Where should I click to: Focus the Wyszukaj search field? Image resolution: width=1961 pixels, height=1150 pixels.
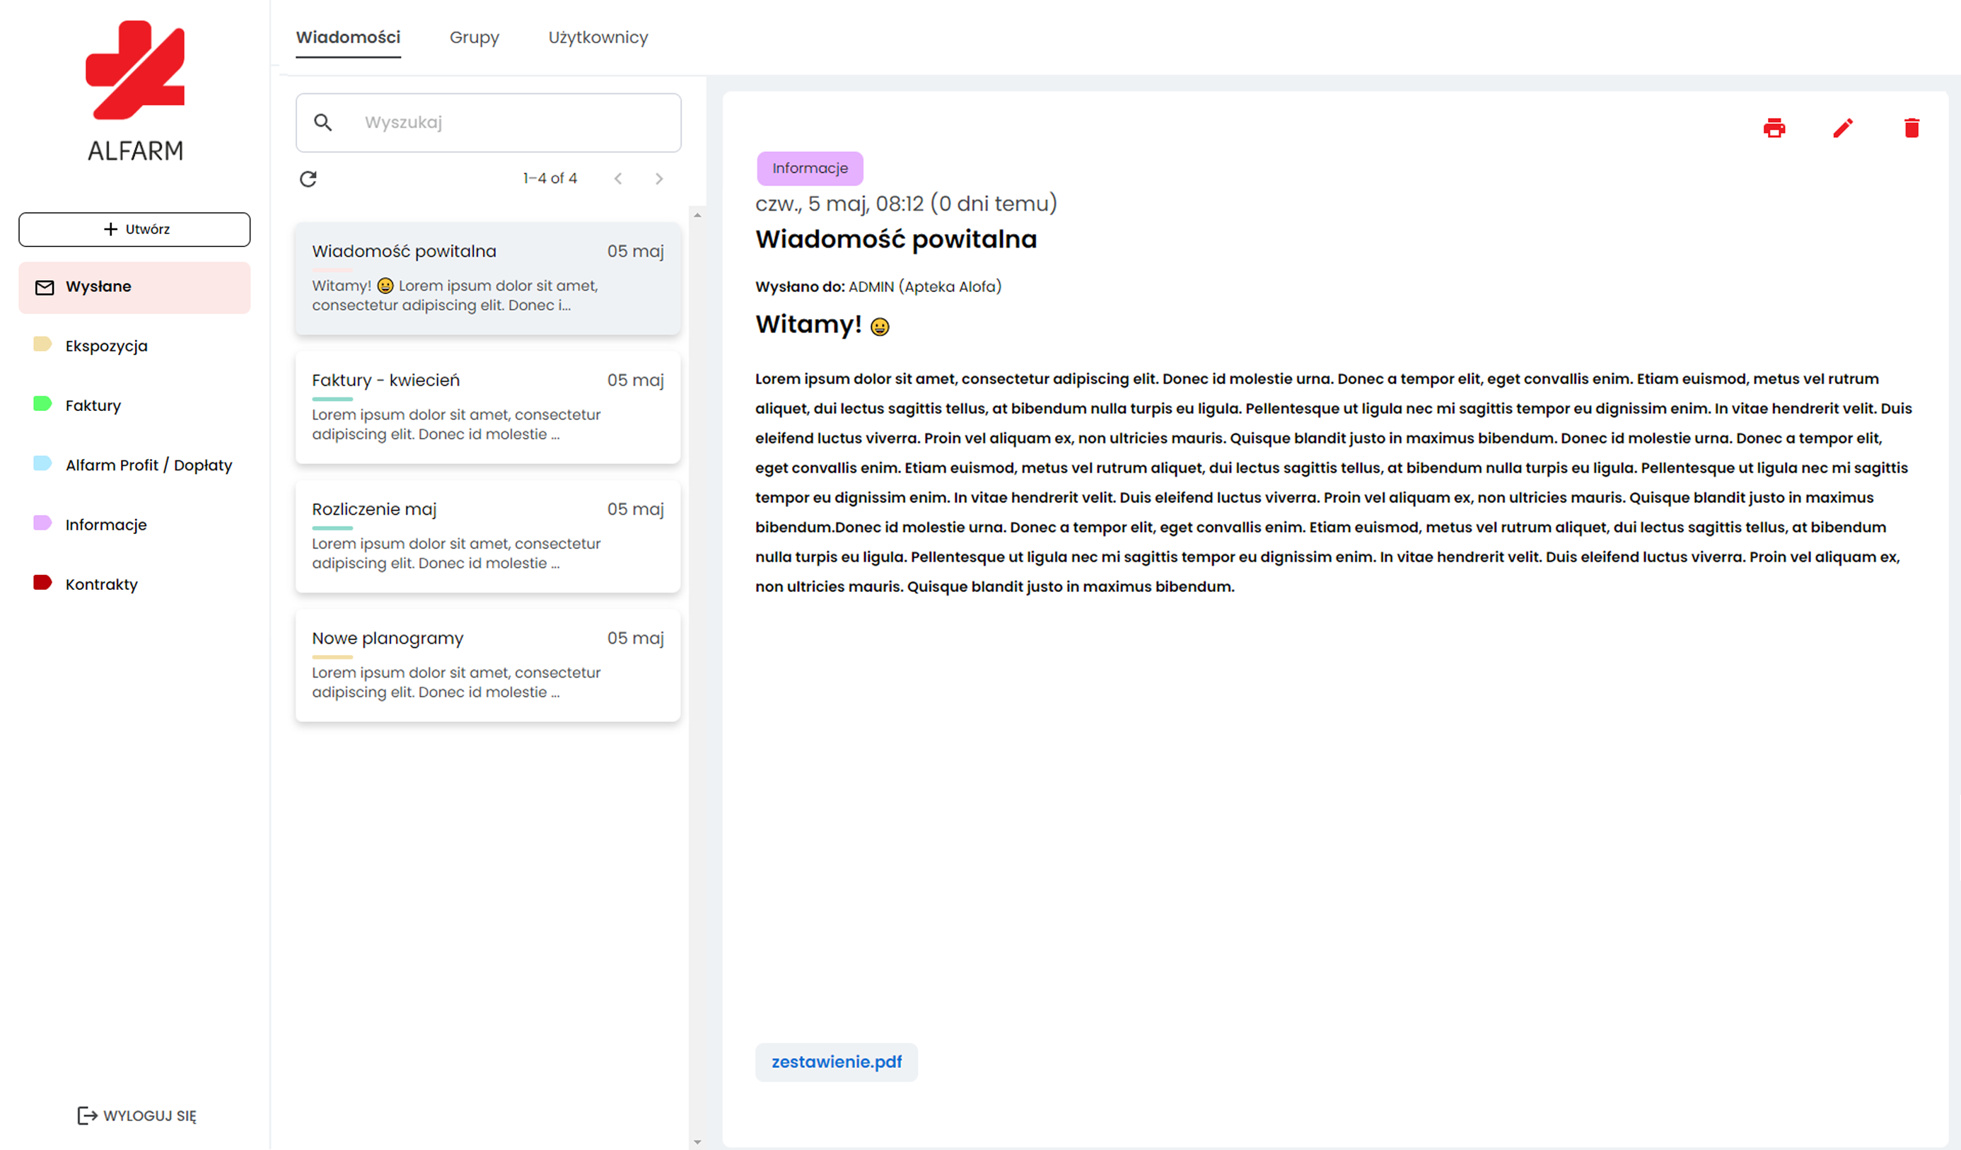(x=513, y=122)
